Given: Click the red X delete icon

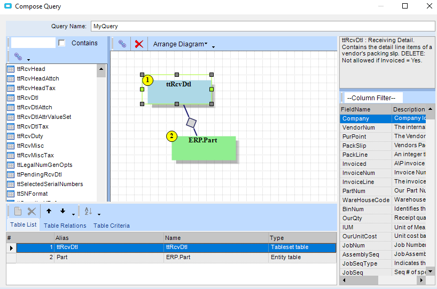Looking at the screenshot, I should point(139,44).
